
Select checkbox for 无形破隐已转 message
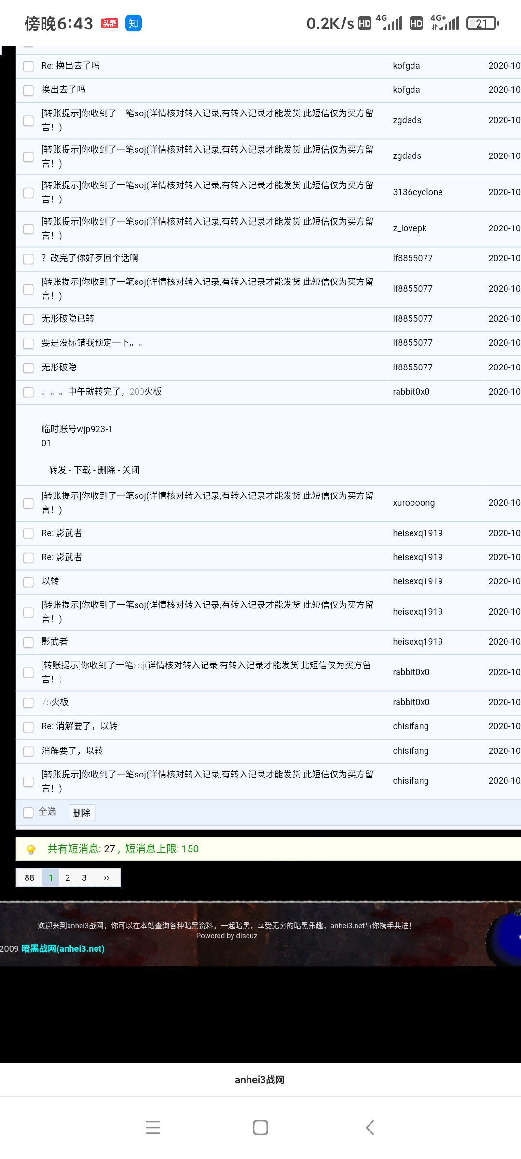[x=28, y=319]
